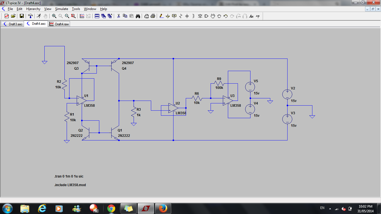Open the Hierarchy menu
This screenshot has height=214, width=381.
(x=33, y=9)
